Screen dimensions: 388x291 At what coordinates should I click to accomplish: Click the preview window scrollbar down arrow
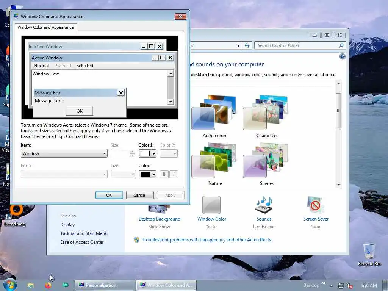pos(171,102)
